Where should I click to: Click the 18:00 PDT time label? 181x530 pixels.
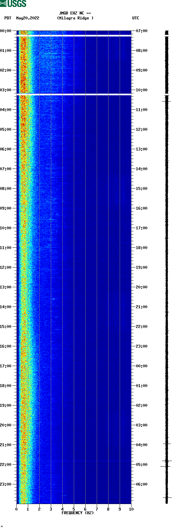click(x=6, y=386)
